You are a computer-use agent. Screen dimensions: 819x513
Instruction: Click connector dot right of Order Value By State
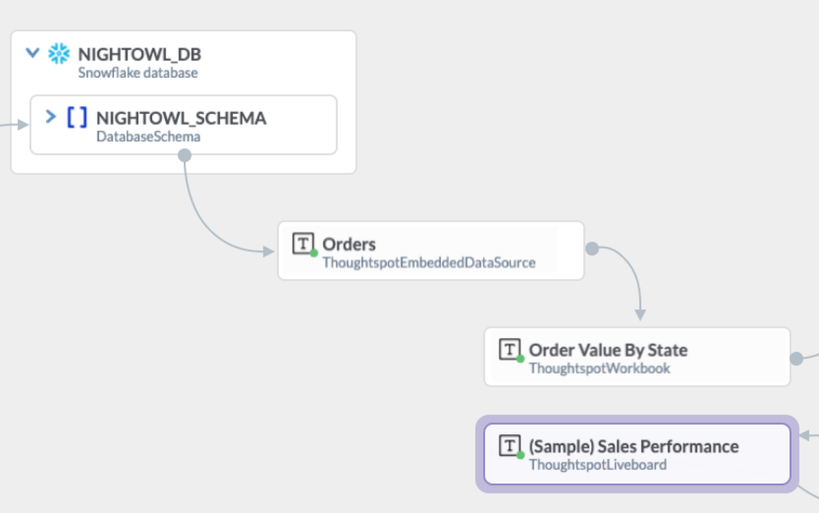[x=797, y=359]
